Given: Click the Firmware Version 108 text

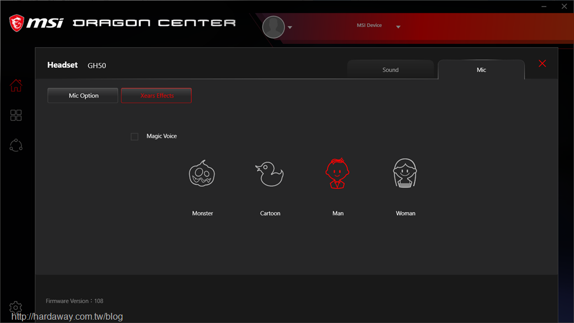Looking at the screenshot, I should (x=75, y=301).
